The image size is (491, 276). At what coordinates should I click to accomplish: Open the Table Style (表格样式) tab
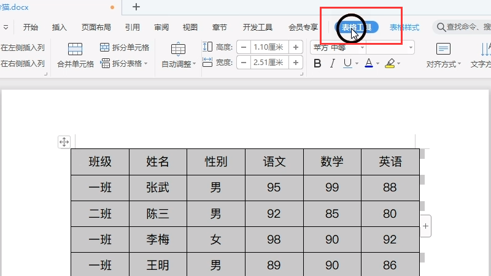pyautogui.click(x=404, y=28)
